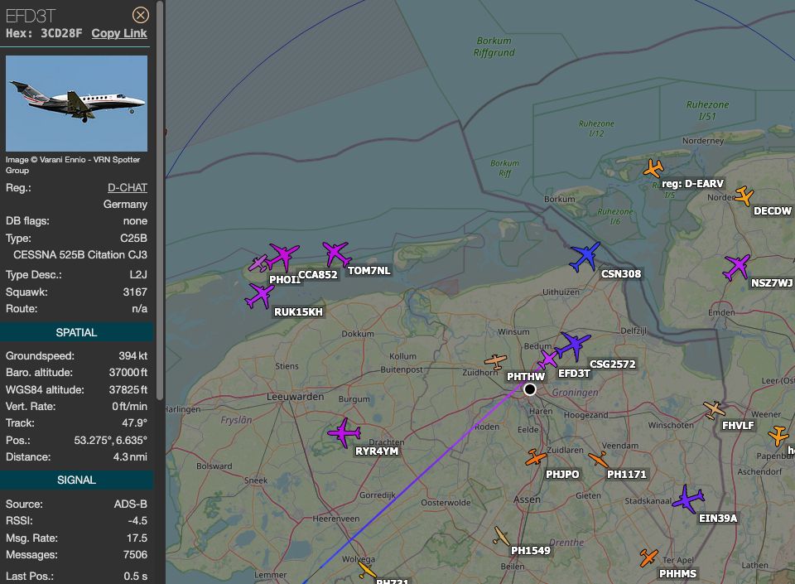This screenshot has height=584, width=795.
Task: Click the Messages count 7506
Action: [x=135, y=555]
